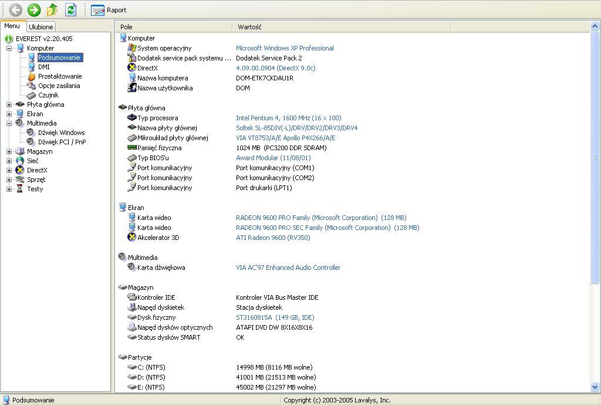The image size is (601, 406).
Task: Switch to the Ulubione tab
Action: click(40, 27)
